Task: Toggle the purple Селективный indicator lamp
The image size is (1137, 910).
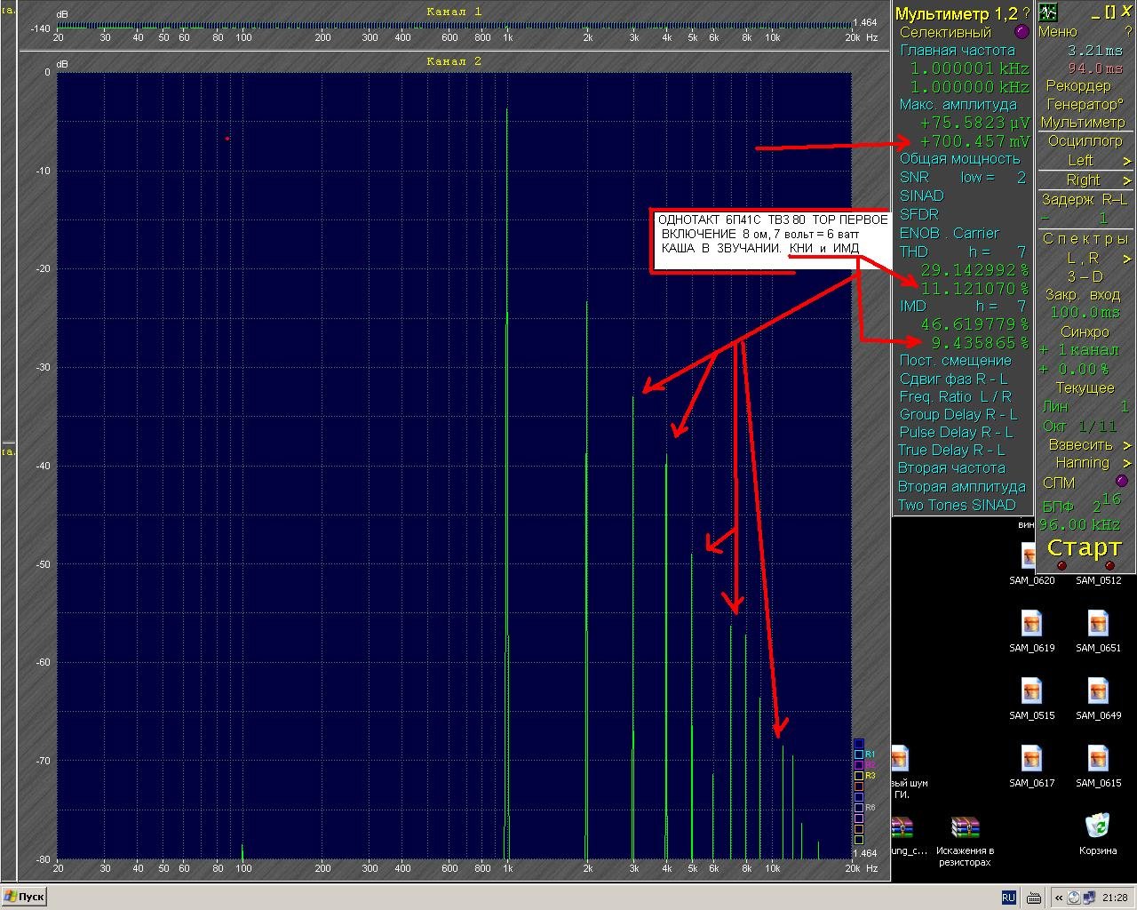Action: pyautogui.click(x=1021, y=32)
